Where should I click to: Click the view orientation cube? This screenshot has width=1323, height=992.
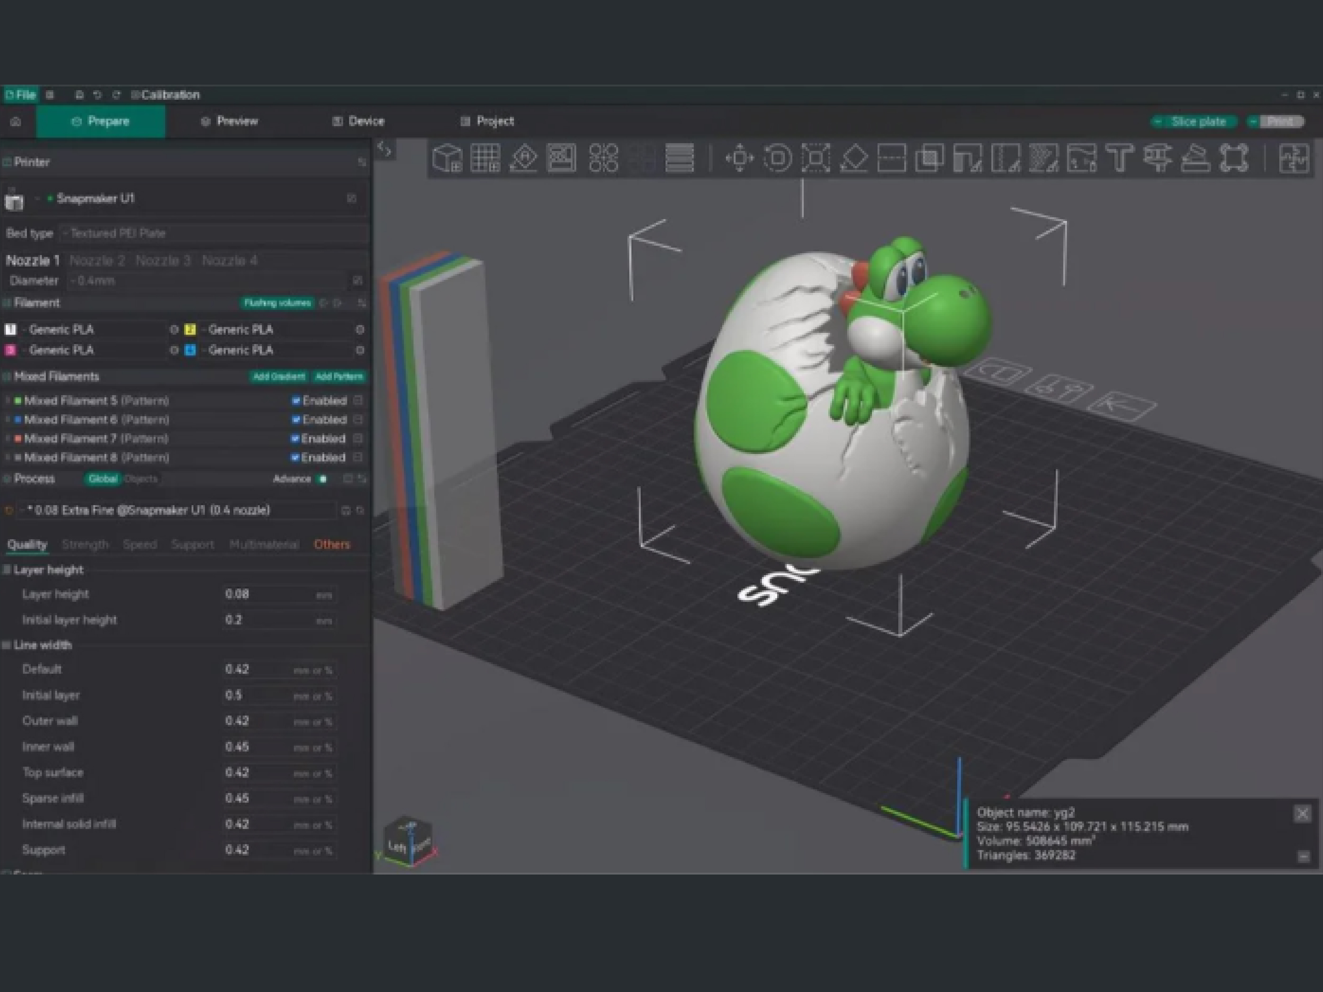pyautogui.click(x=408, y=841)
